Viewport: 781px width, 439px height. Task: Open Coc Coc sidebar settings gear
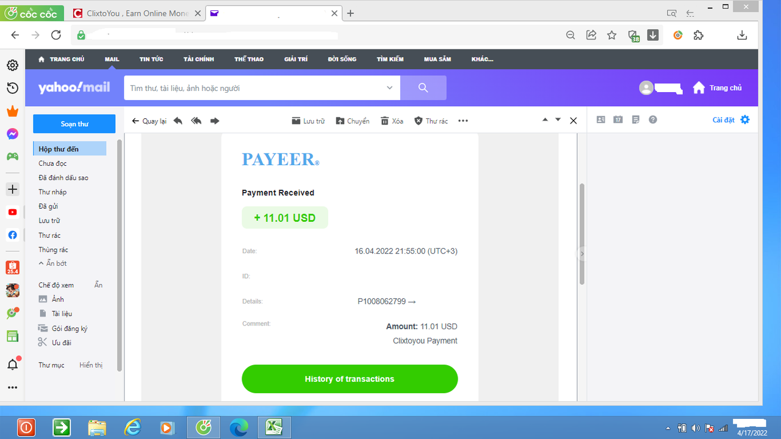pyautogui.click(x=12, y=65)
